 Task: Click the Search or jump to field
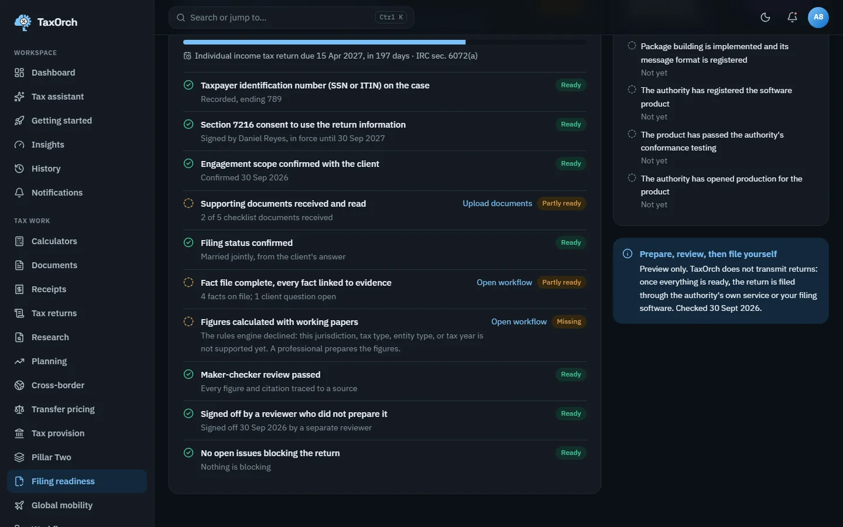[292, 18]
